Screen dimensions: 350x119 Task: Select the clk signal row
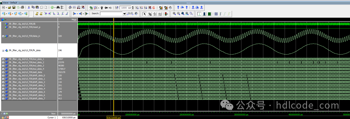click(x=29, y=24)
